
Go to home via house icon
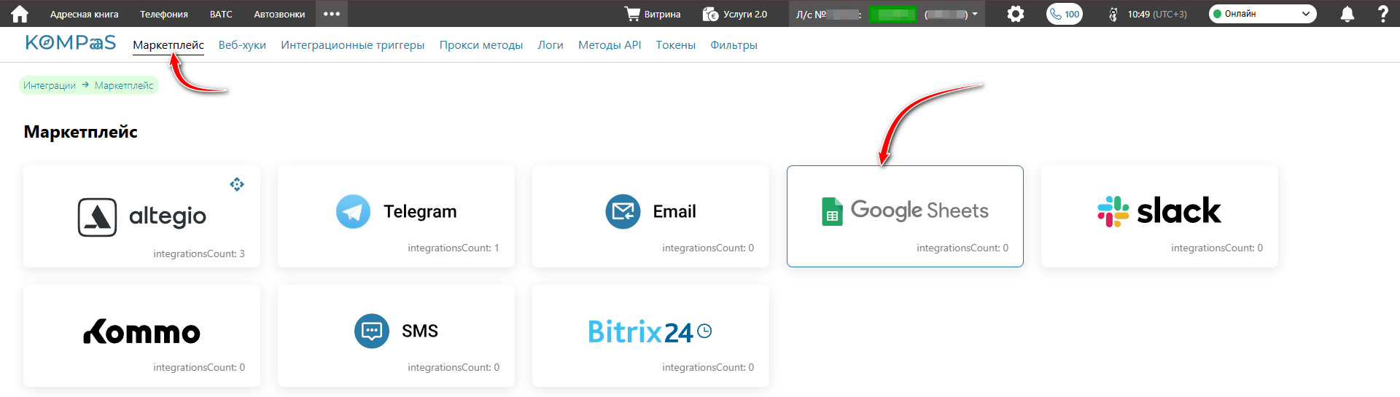tap(20, 14)
